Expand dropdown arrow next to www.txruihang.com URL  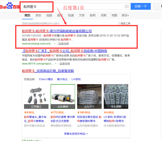coord(55,44)
